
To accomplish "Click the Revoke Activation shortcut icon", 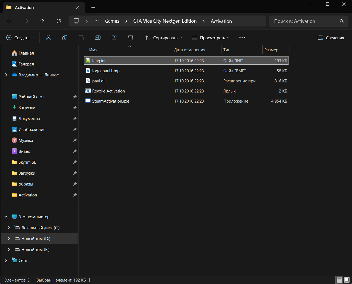I will (88, 91).
